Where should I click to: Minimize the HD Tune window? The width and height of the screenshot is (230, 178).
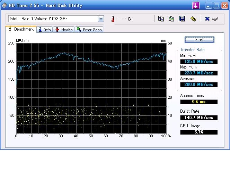point(209,6)
